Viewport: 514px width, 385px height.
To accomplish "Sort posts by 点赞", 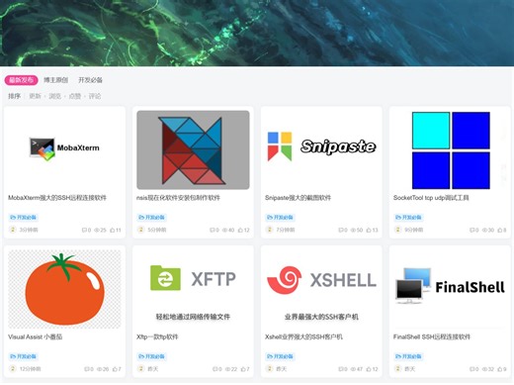I will tap(75, 96).
